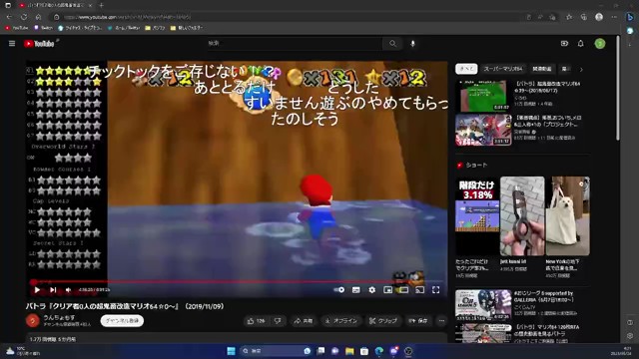Viewport: 639px width, 359px height.
Task: Mute the video volume speaker icon
Action: tap(69, 290)
